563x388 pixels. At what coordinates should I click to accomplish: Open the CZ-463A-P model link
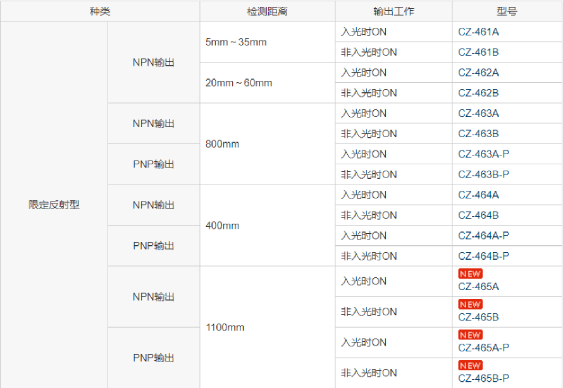tap(483, 154)
